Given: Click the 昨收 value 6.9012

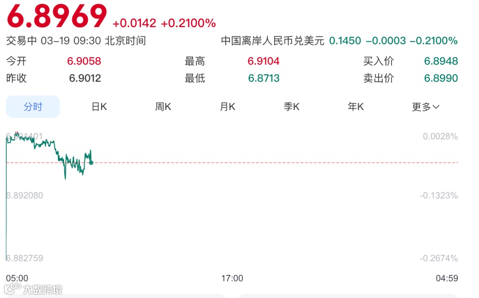Looking at the screenshot, I should tap(84, 78).
